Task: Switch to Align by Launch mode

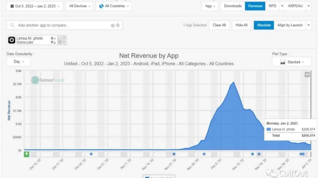Action: [x=290, y=25]
